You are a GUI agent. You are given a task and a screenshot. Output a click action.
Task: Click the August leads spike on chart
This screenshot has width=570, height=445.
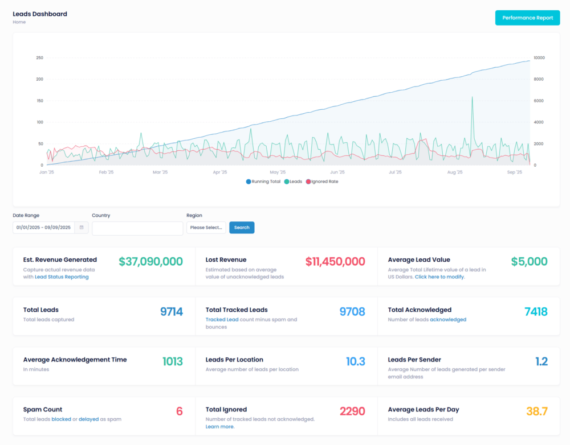[x=472, y=100]
